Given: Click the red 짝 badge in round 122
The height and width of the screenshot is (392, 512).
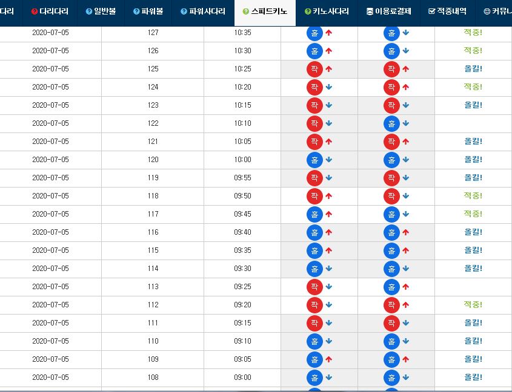Looking at the screenshot, I should [314, 123].
